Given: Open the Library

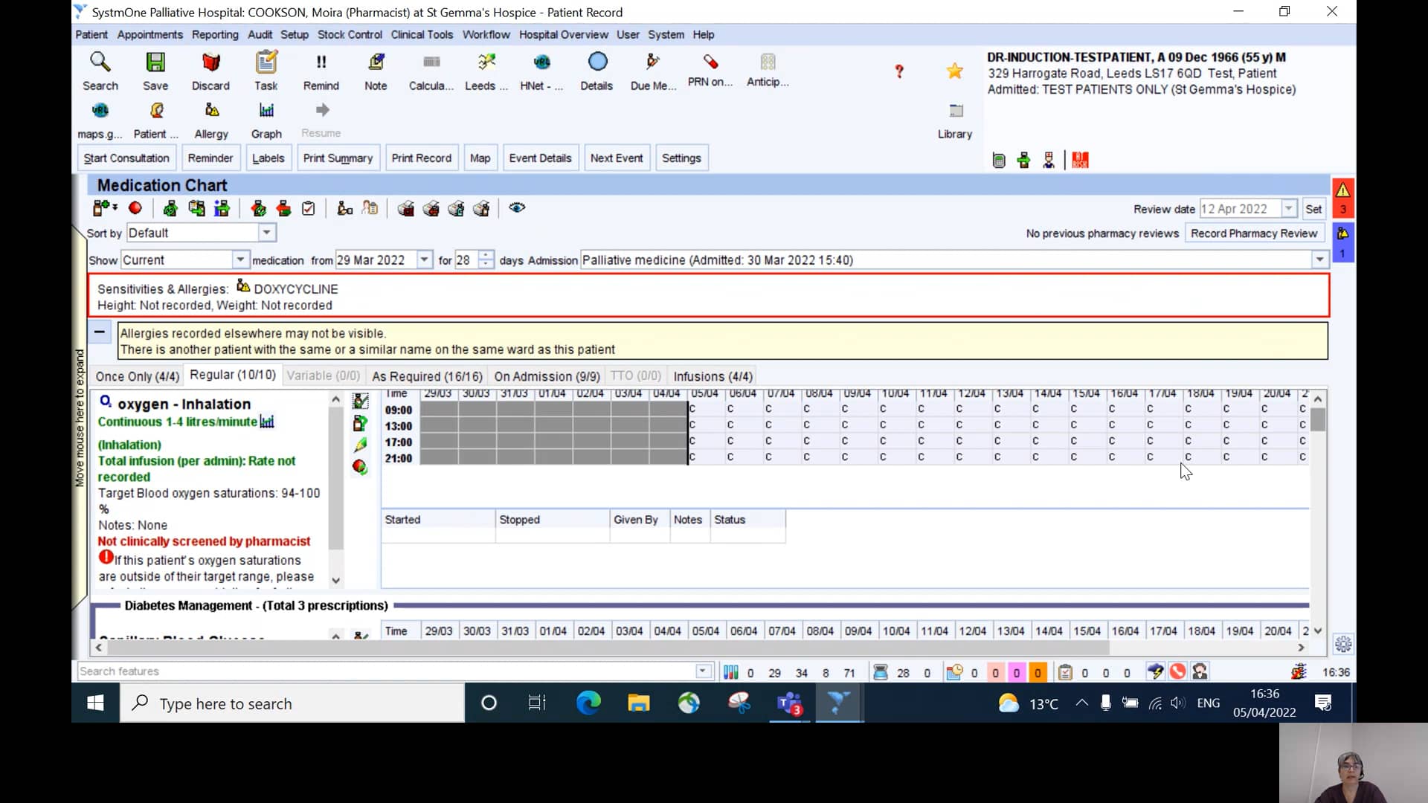Looking at the screenshot, I should pyautogui.click(x=954, y=119).
